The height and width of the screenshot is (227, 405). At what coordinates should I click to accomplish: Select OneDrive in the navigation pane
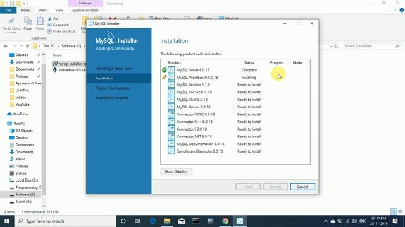20,114
